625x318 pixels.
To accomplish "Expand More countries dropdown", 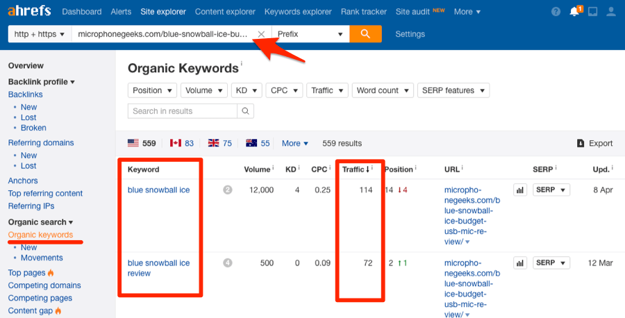I will coord(295,143).
